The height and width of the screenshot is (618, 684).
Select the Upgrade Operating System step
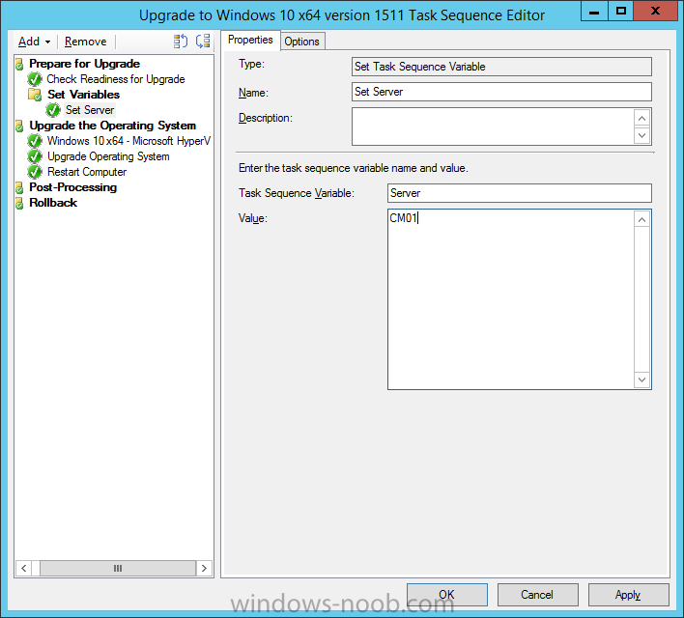(108, 156)
